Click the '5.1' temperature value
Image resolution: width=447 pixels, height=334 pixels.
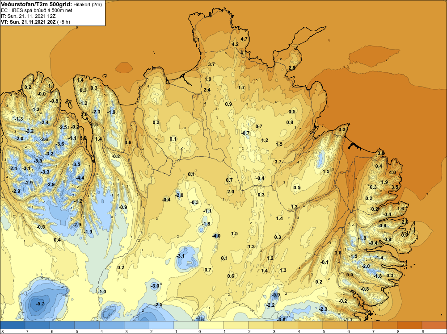coord(196,40)
